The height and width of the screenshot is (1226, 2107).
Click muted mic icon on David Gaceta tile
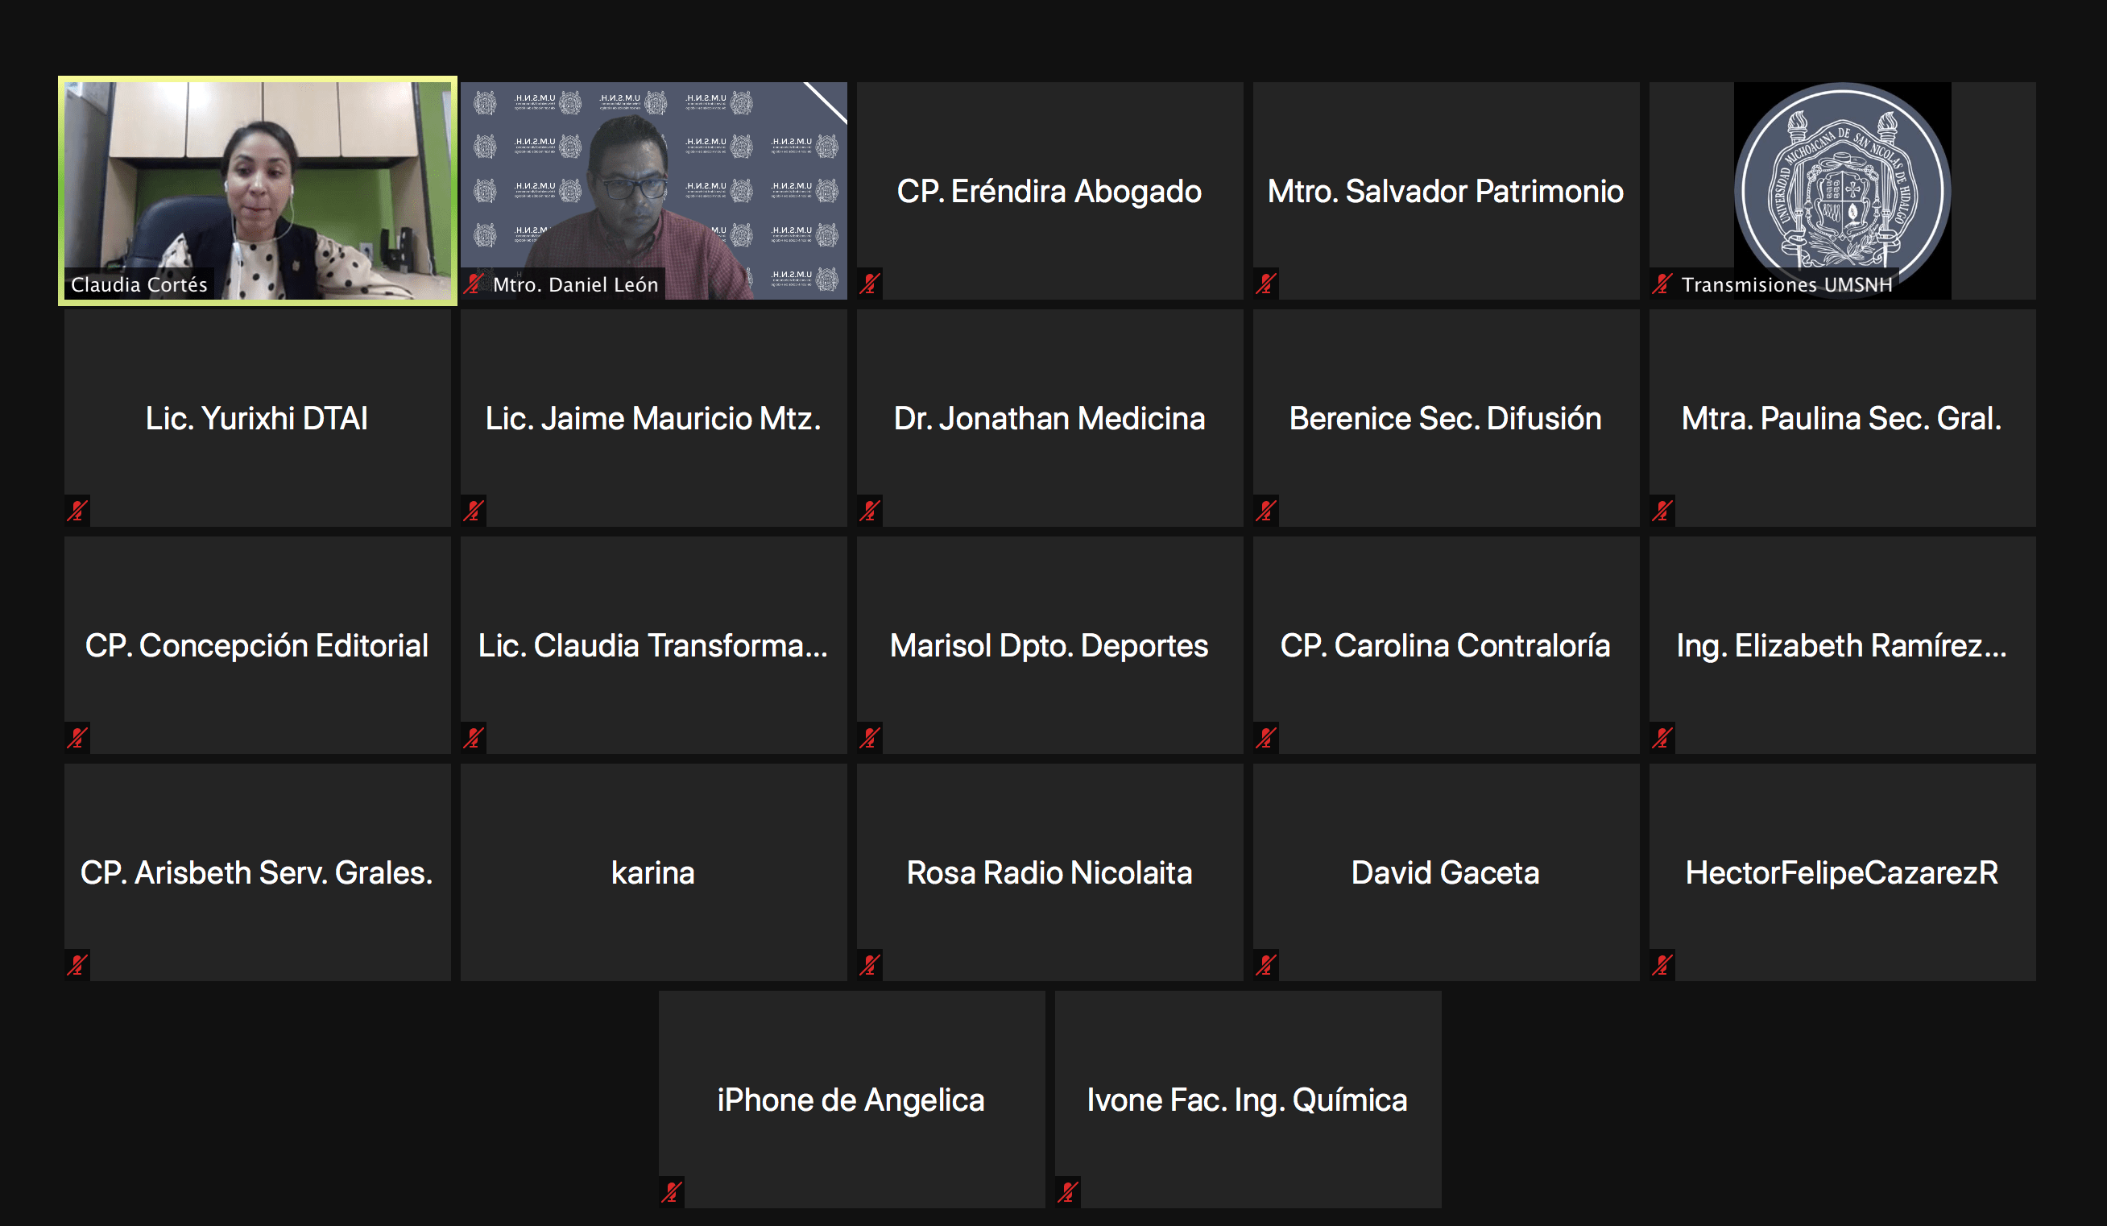(1266, 965)
